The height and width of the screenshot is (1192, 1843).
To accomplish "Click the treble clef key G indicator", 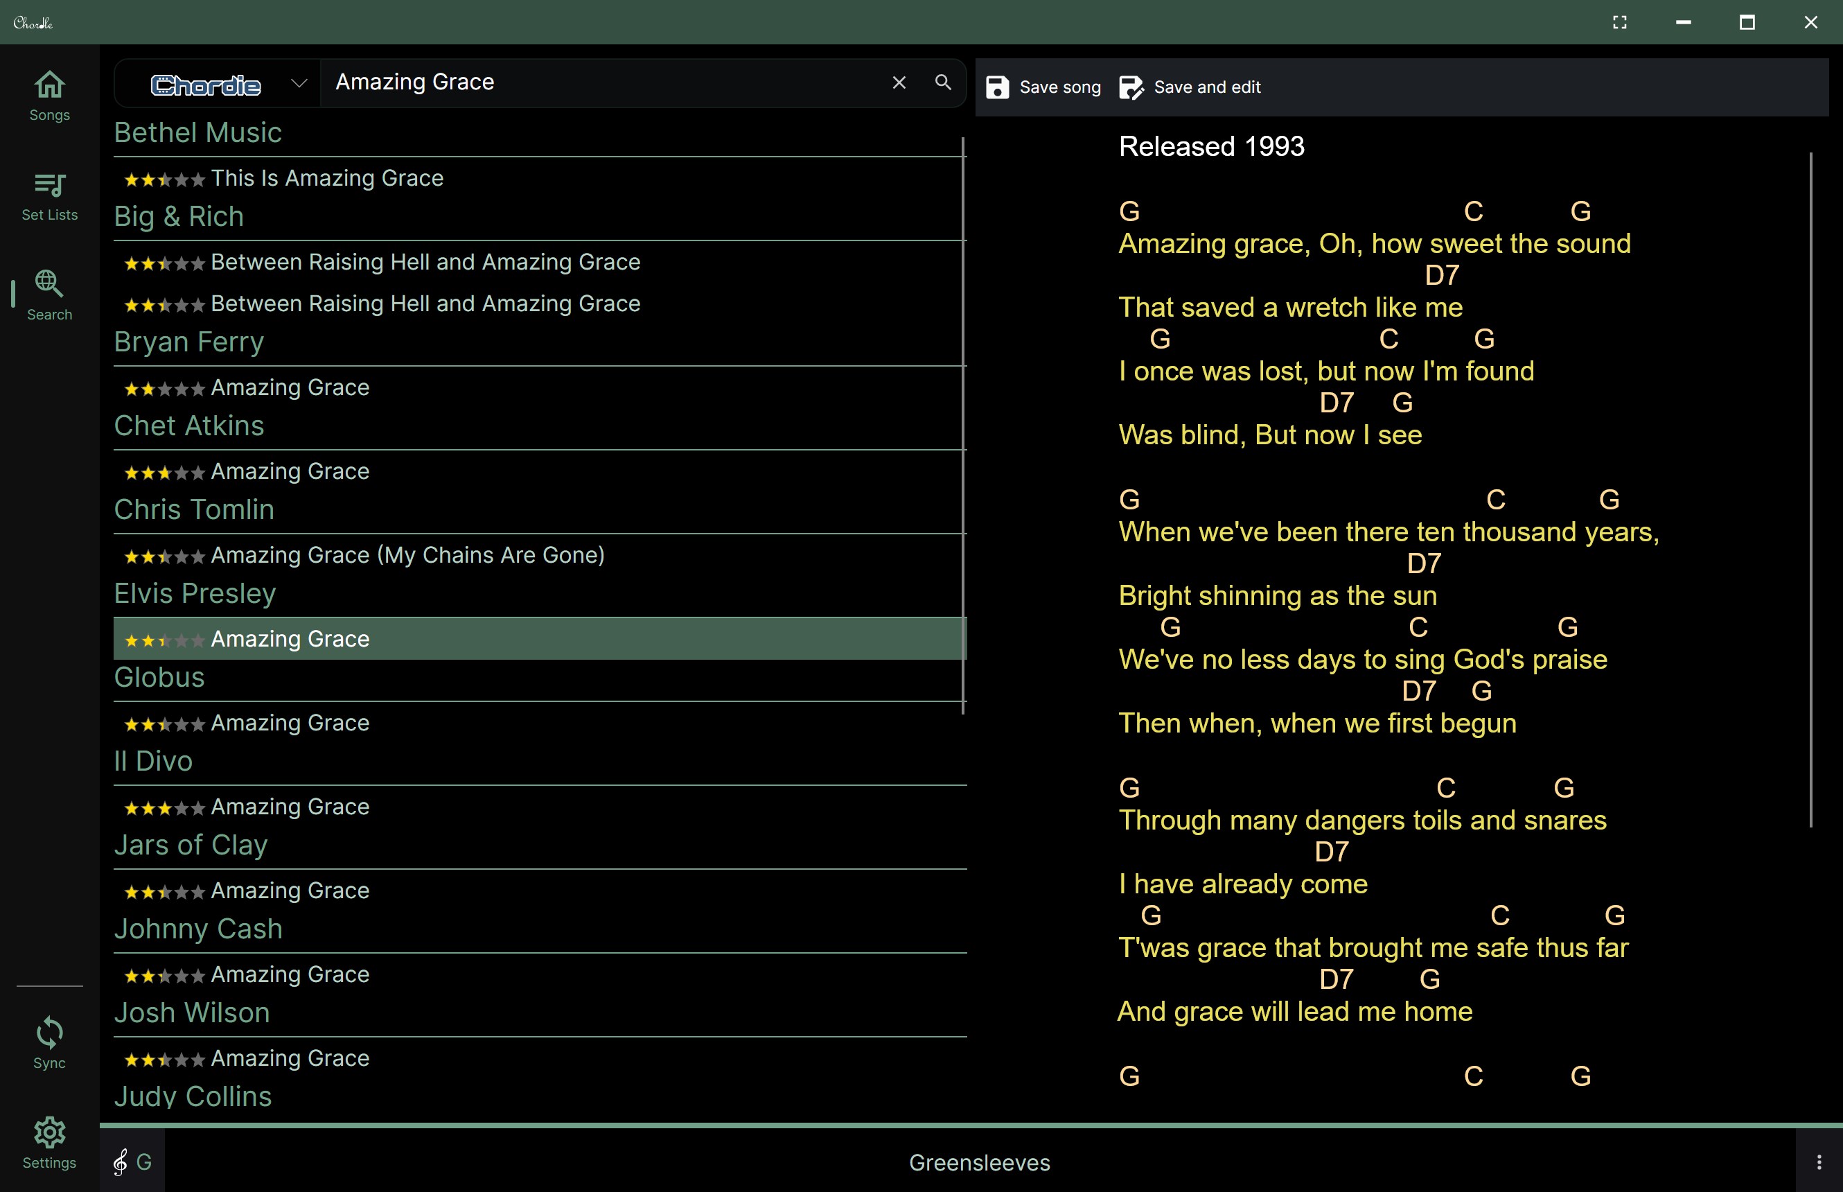I will pos(132,1162).
